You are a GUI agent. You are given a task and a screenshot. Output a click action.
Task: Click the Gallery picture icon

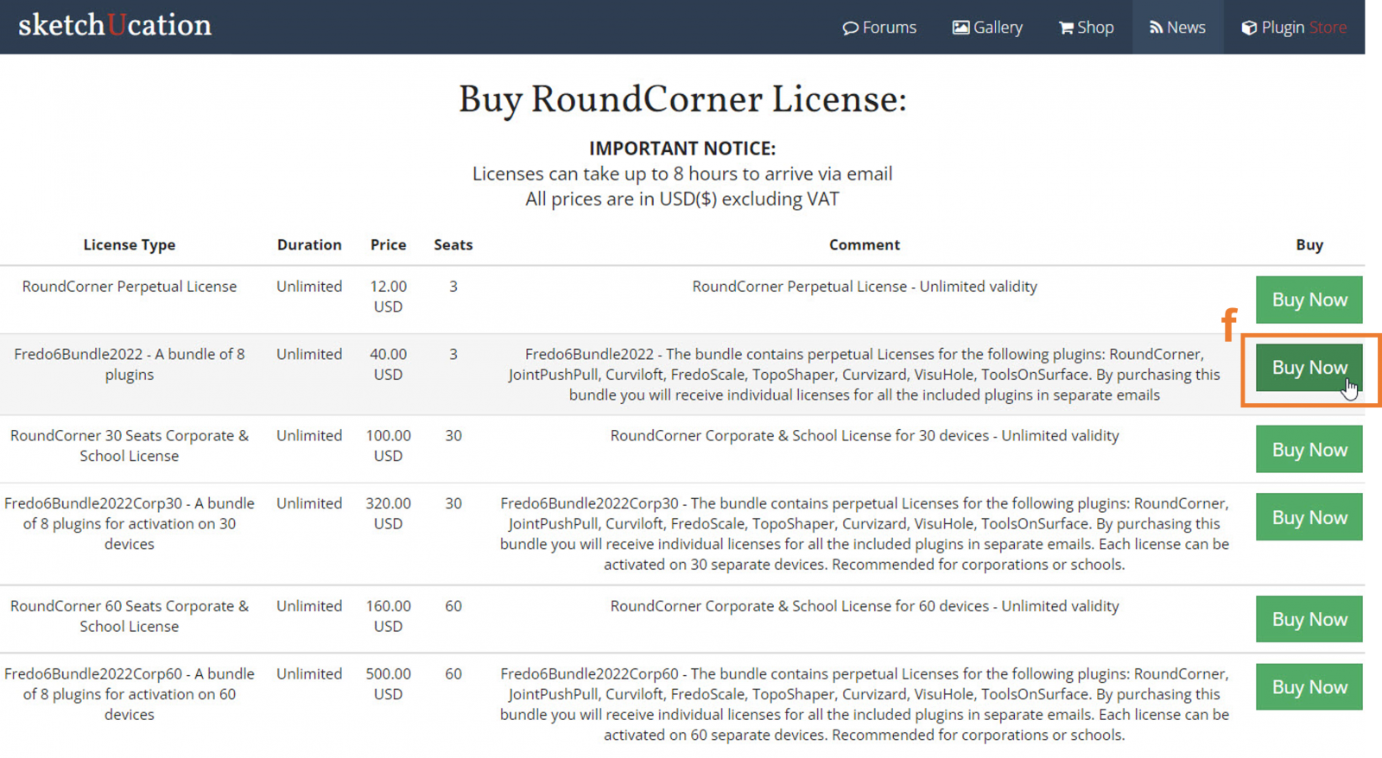click(960, 28)
